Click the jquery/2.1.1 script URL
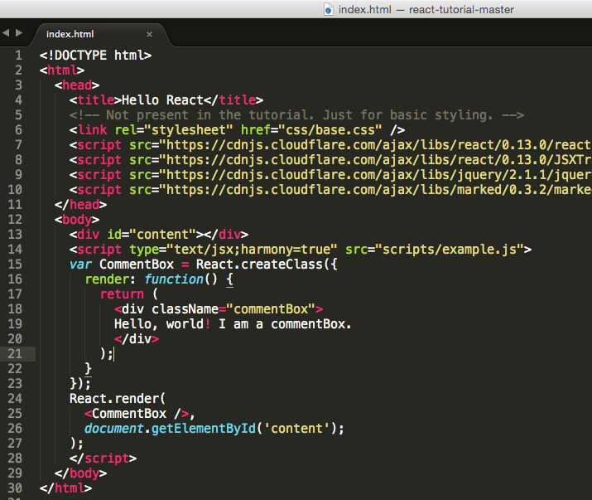This screenshot has width=592, height=500. 376,175
